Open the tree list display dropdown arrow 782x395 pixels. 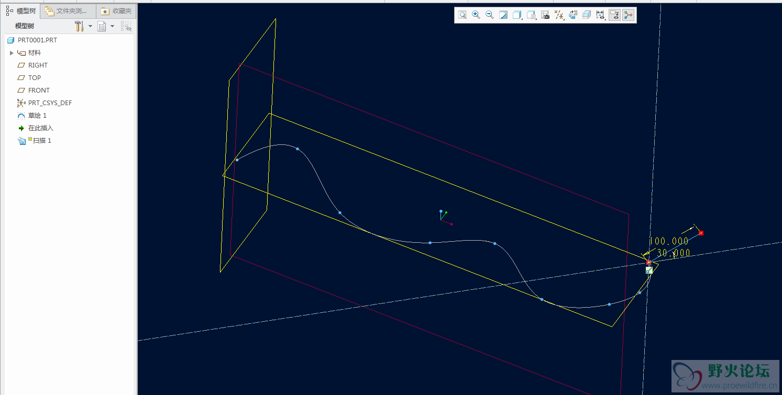[x=112, y=26]
